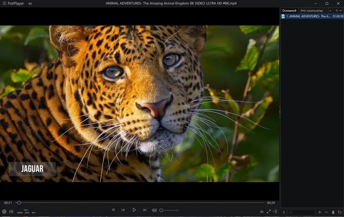The image size is (344, 217).
Task: Skip to the next track
Action: point(144,210)
